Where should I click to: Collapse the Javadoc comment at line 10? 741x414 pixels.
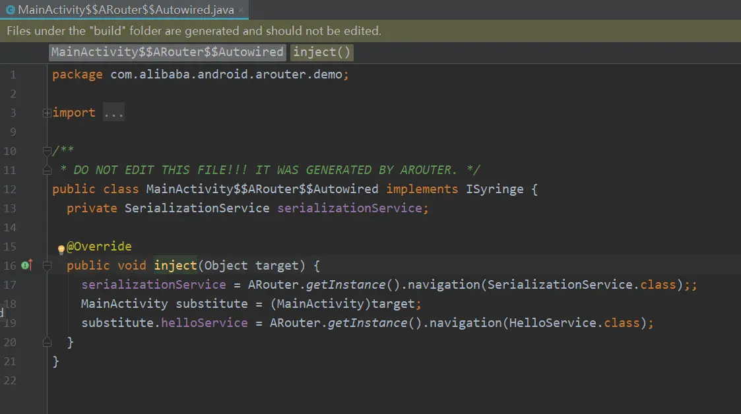pos(47,151)
